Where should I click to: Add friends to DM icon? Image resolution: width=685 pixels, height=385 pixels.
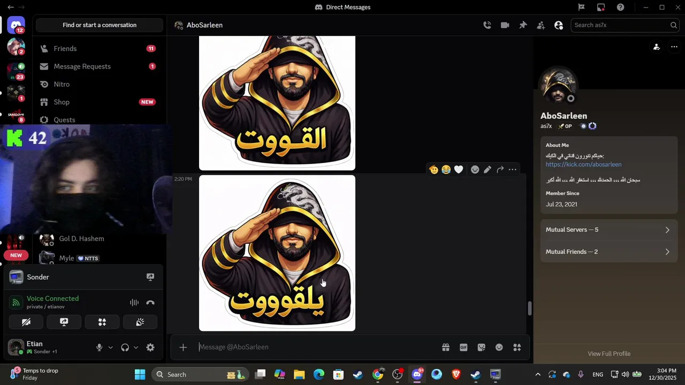(541, 25)
